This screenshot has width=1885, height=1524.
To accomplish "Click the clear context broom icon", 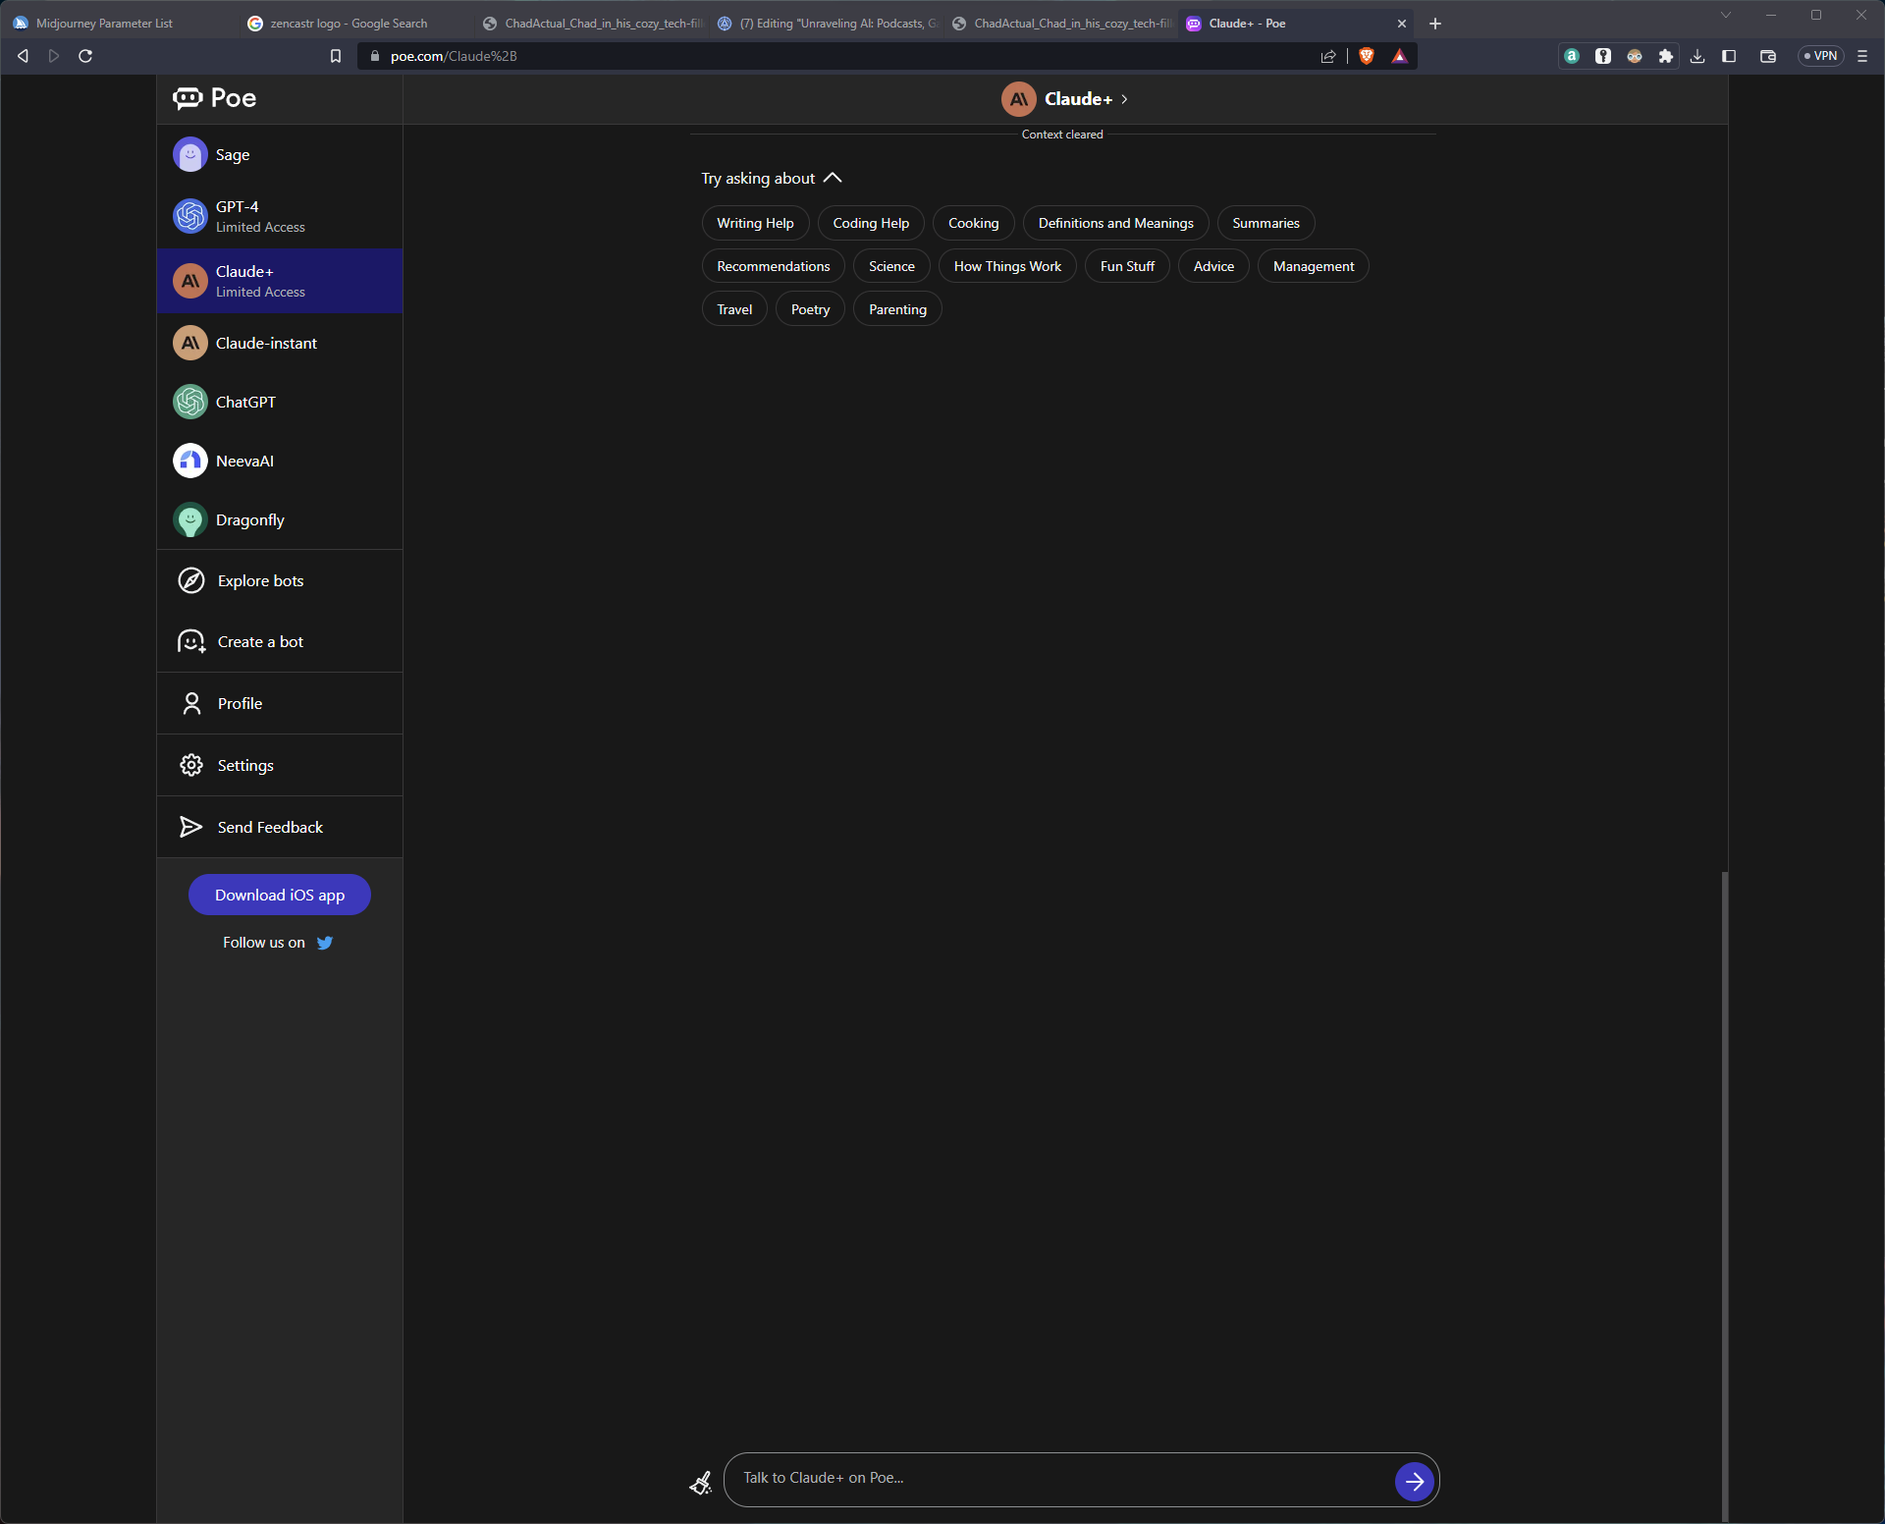I will (x=700, y=1482).
